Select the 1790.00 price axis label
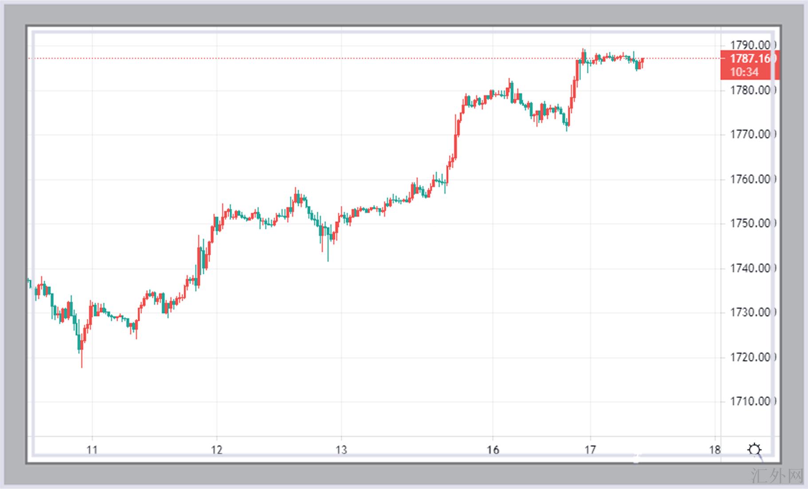The height and width of the screenshot is (489, 808). click(751, 45)
